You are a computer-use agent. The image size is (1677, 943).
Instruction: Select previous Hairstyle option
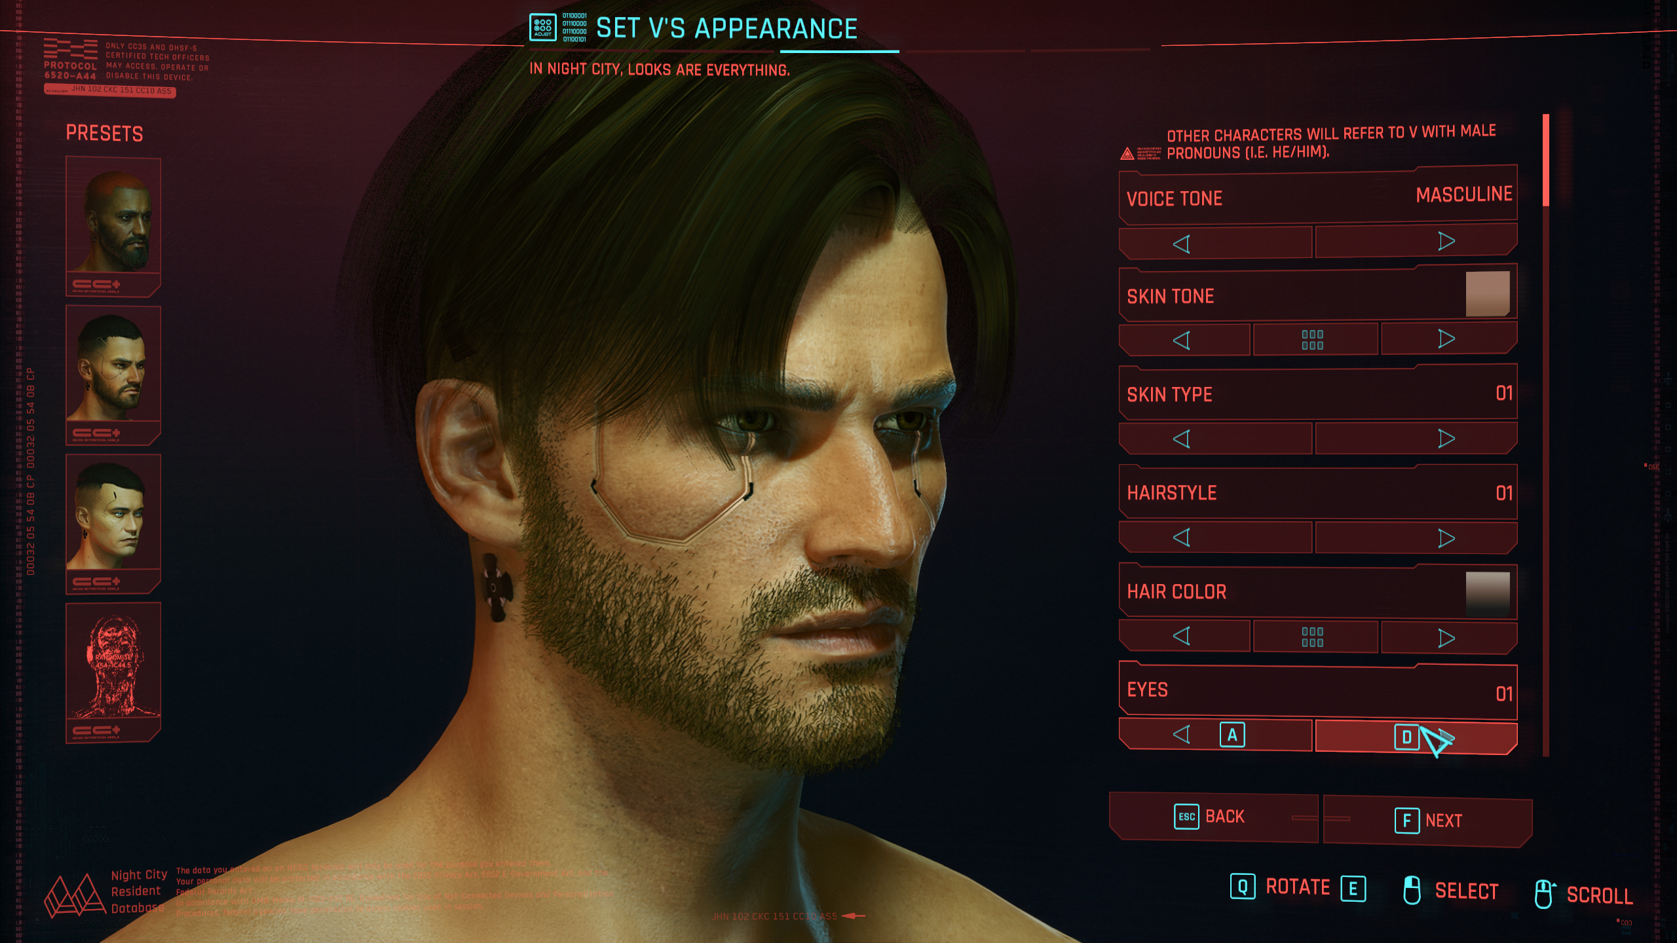1215,538
